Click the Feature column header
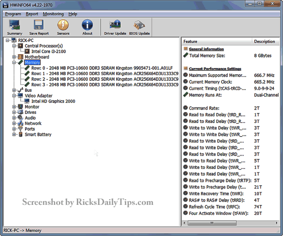 click(x=217, y=42)
